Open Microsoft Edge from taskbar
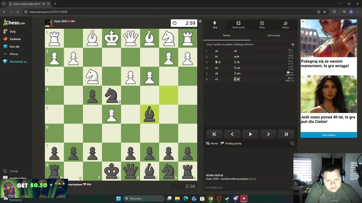 pyautogui.click(x=186, y=198)
